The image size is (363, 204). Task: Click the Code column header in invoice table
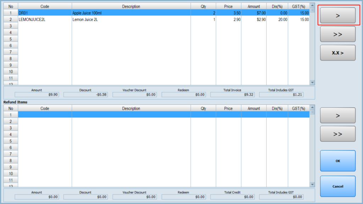[x=45, y=6]
